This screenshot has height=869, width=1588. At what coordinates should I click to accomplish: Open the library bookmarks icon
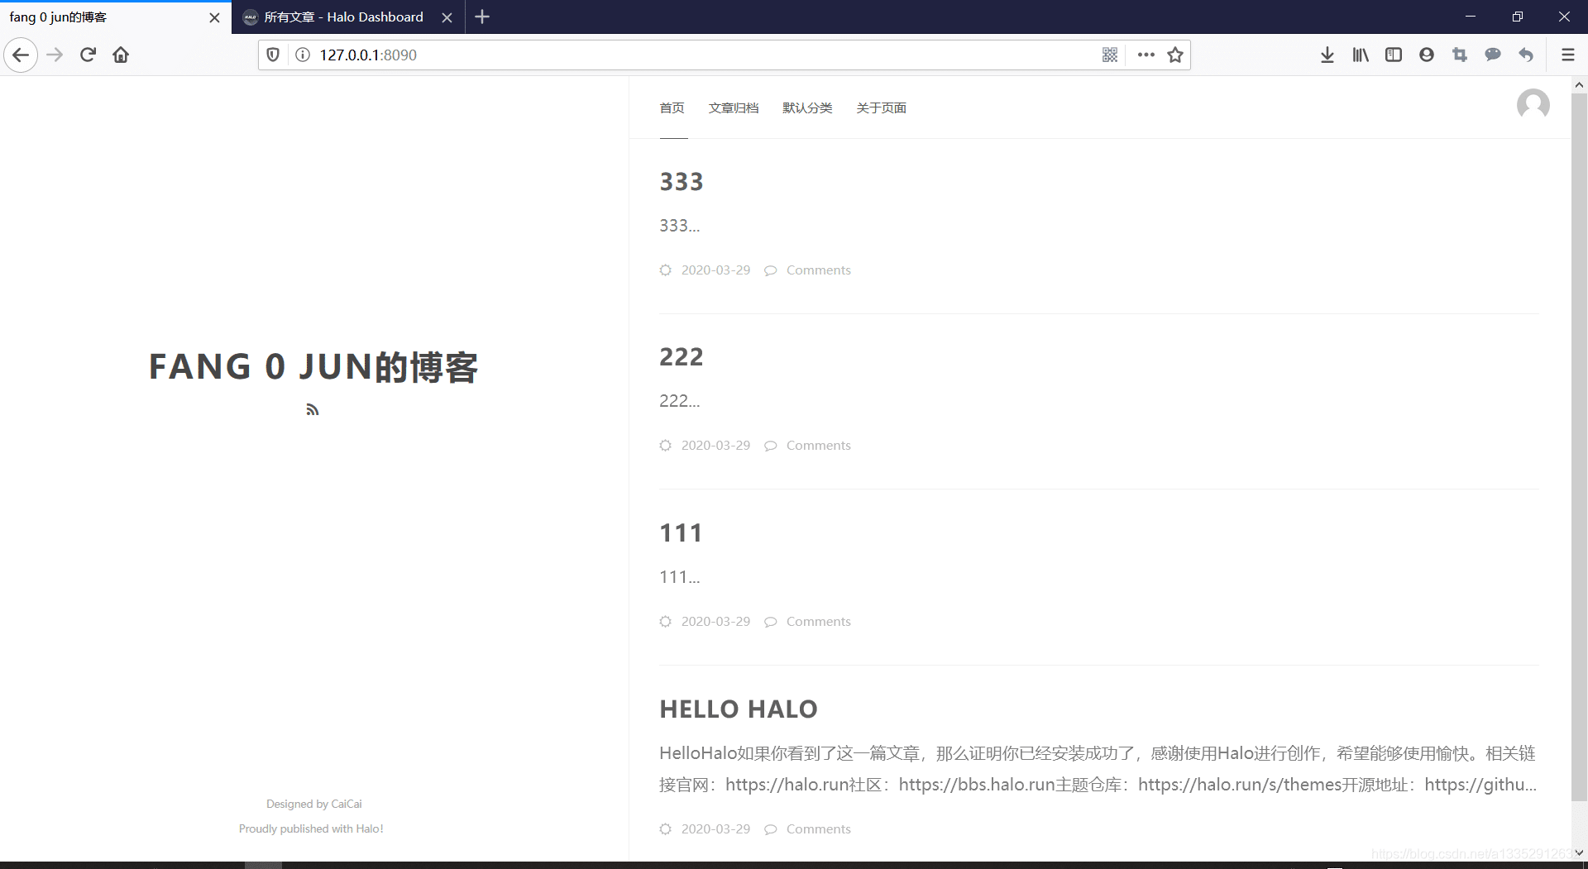1361,55
